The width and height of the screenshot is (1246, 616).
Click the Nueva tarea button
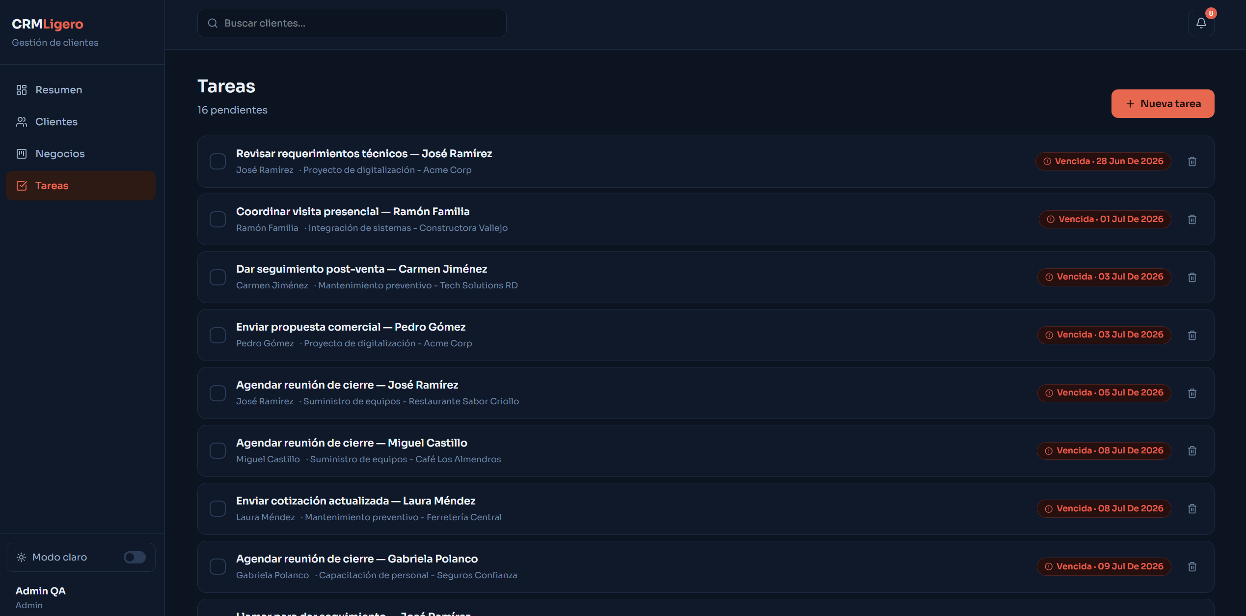[1163, 104]
